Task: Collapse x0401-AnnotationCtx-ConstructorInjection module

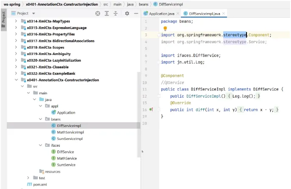Action: (x=17, y=80)
